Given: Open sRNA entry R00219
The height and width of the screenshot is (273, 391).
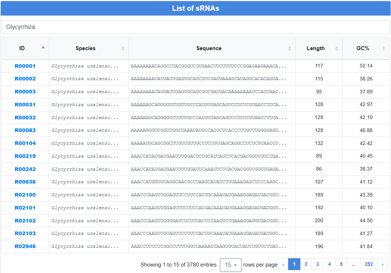Looking at the screenshot, I should (25, 156).
